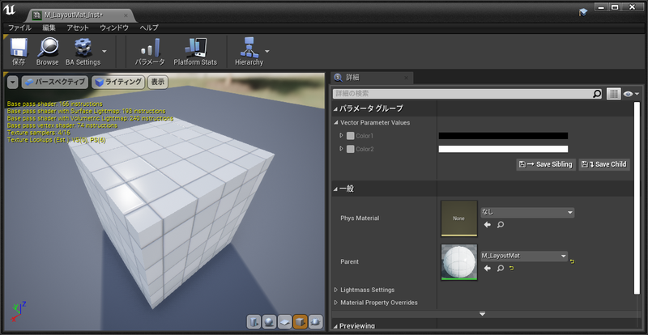Screen dimensions: 648x335
Task: Expand the Color2 parameter row
Action: tap(341, 149)
